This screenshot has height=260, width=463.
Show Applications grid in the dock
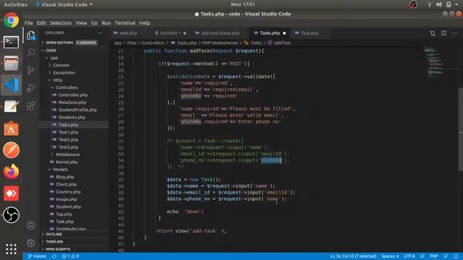12,249
